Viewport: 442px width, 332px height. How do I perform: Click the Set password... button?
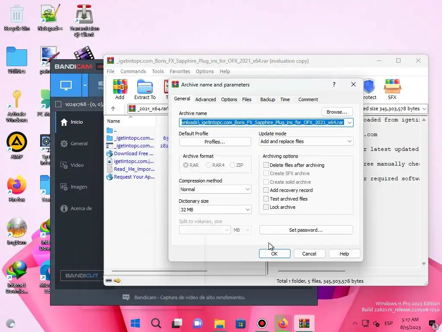coord(306,230)
